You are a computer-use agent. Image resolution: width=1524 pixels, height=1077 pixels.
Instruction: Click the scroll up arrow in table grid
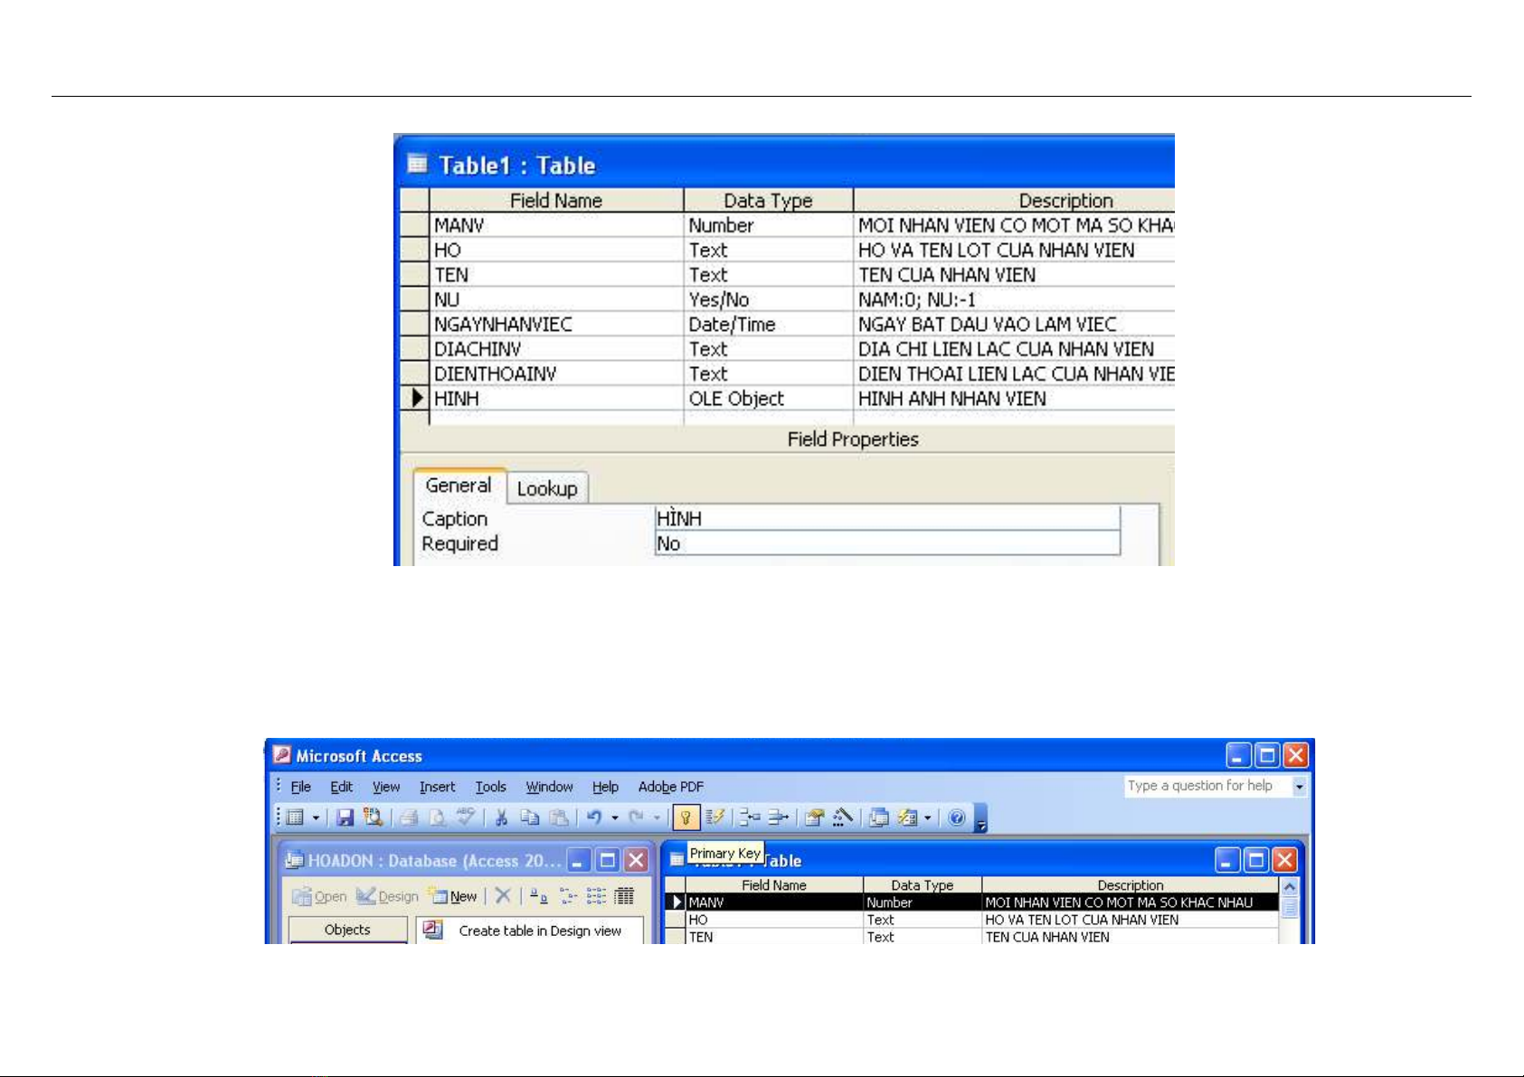[1289, 887]
